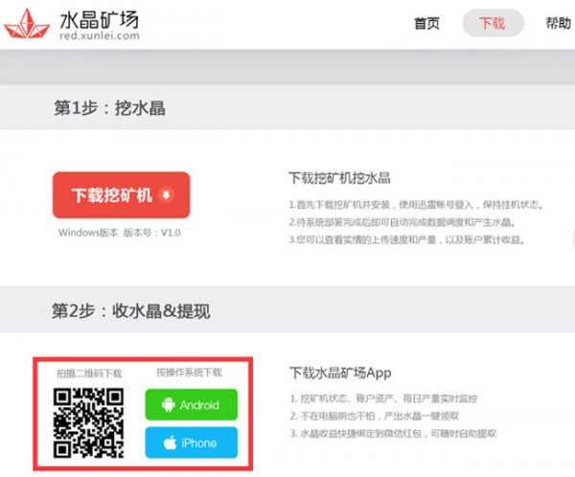Download the iPhone app version
Image resolution: width=575 pixels, height=477 pixels.
[x=192, y=443]
